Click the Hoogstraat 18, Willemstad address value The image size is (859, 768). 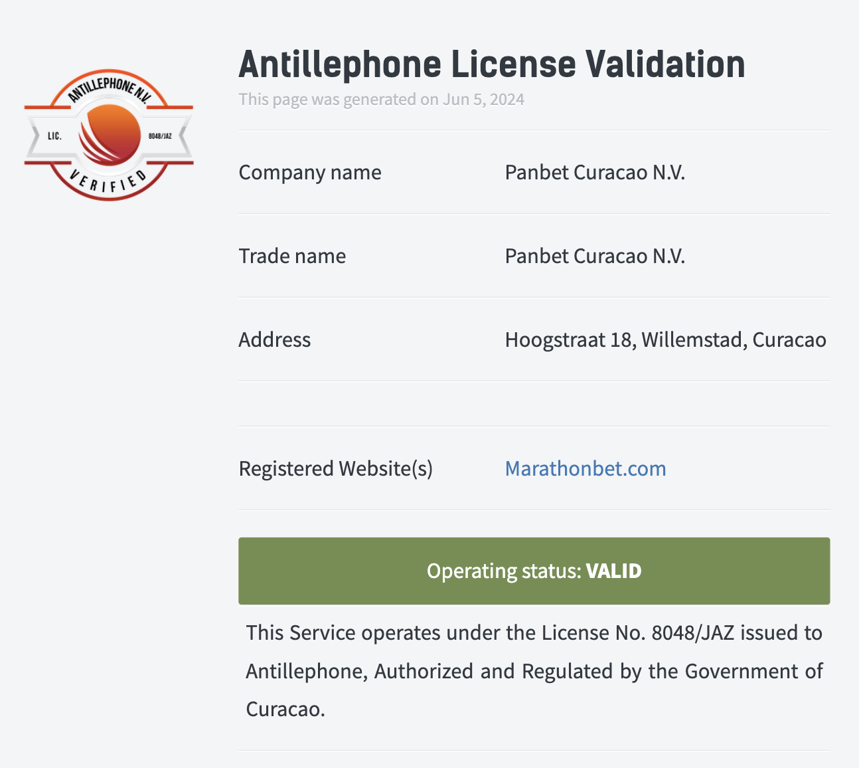coord(666,339)
